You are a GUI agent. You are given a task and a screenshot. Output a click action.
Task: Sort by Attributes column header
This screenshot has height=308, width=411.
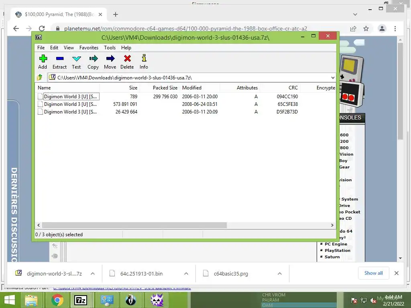pos(240,88)
